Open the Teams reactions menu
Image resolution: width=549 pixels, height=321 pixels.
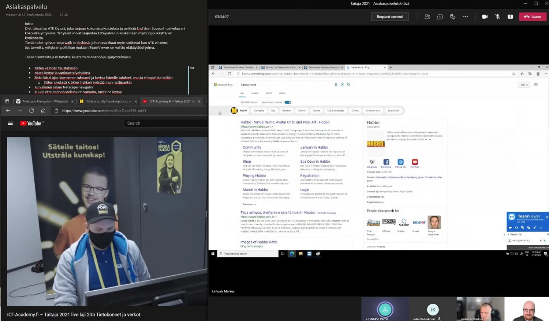453,17
